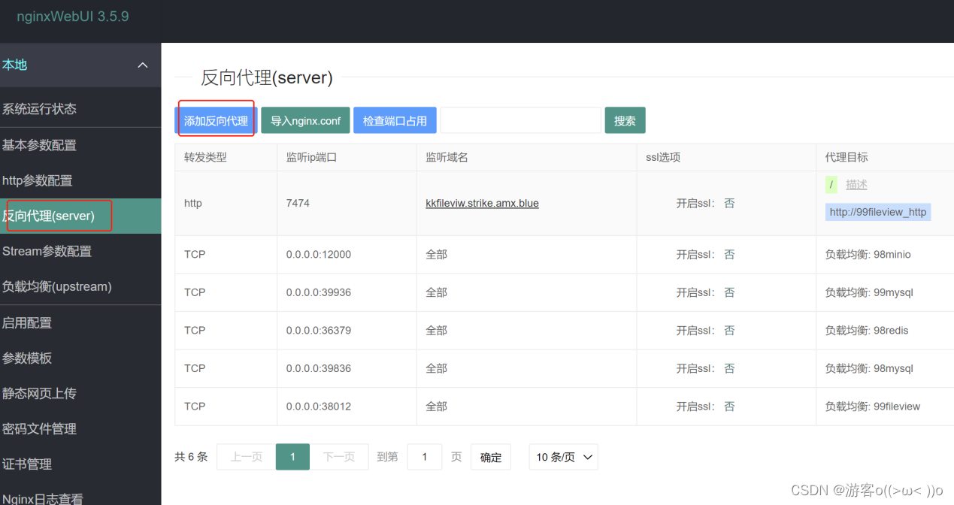Select page 1 in pagination
This screenshot has height=505, width=954.
pyautogui.click(x=292, y=457)
